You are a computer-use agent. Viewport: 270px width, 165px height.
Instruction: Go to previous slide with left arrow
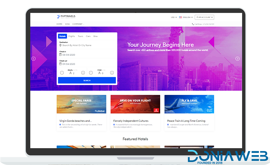(34, 59)
